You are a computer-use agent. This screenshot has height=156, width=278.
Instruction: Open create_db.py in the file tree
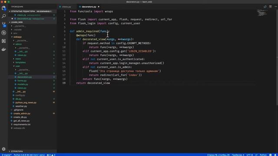point(20,117)
